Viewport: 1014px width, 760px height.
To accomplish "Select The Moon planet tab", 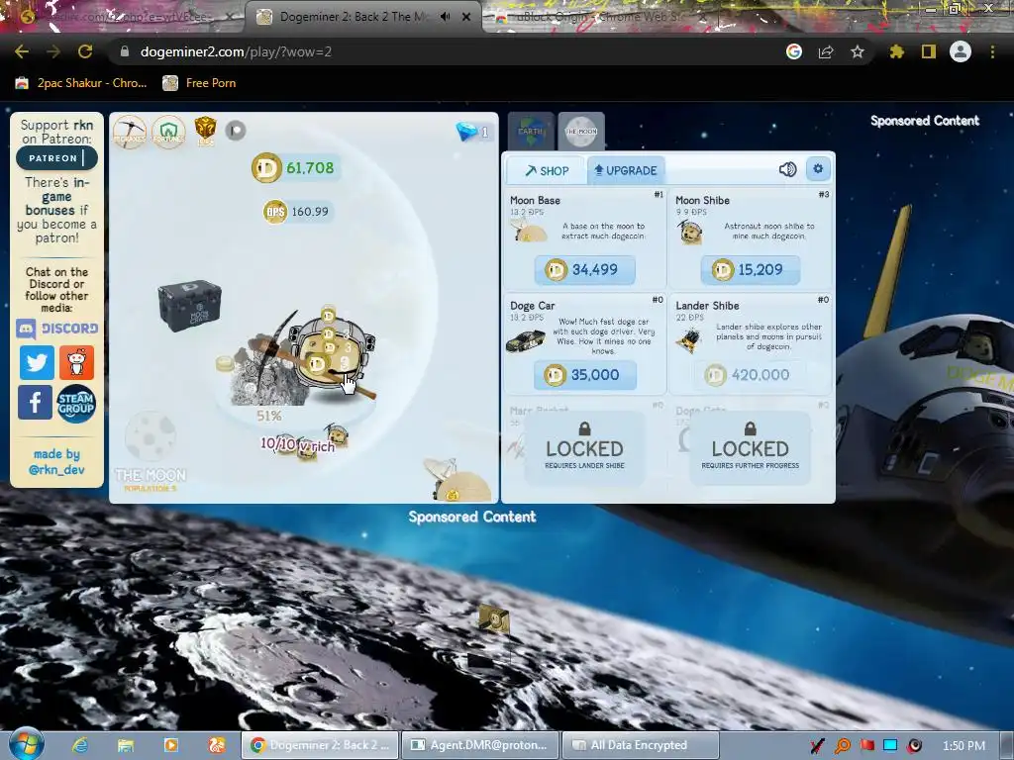I will [581, 132].
